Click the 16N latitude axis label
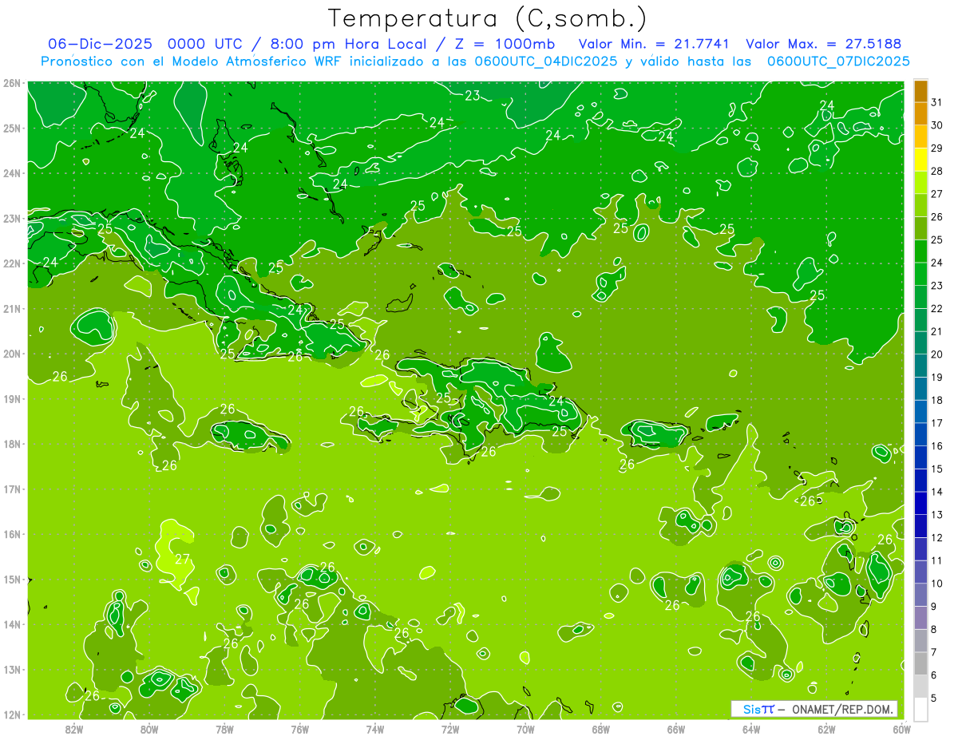The width and height of the screenshot is (958, 740). (12, 534)
